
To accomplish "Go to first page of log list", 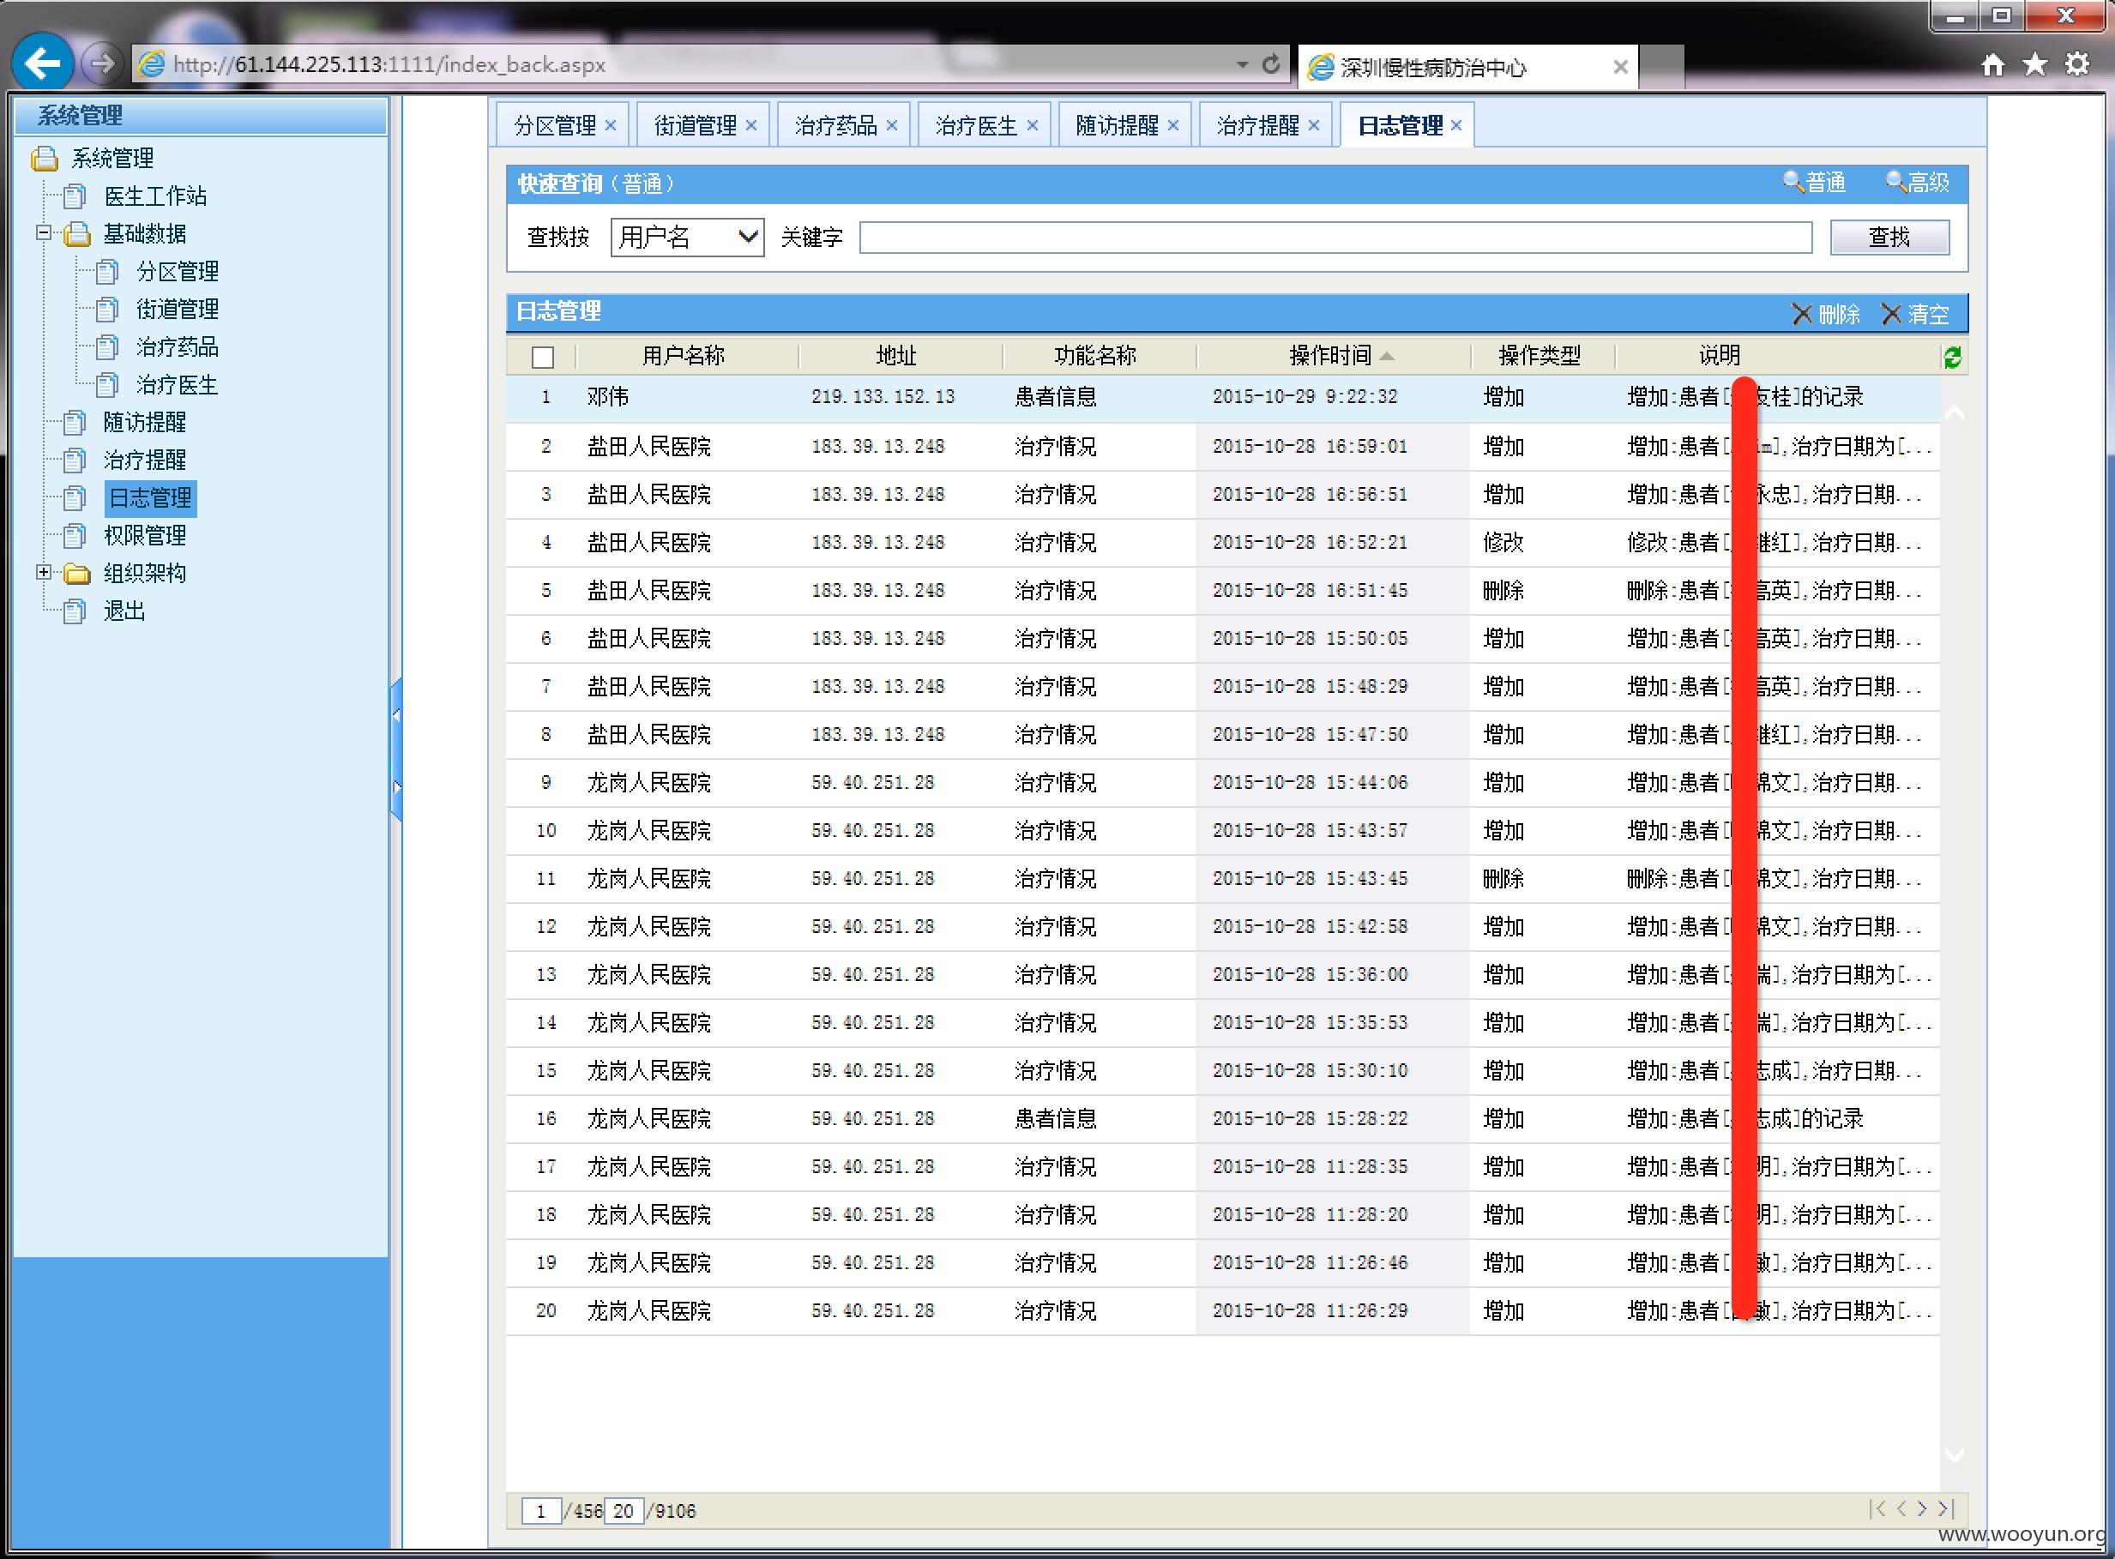I will [1877, 1509].
